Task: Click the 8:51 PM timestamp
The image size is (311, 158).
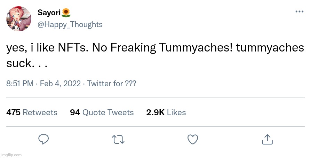Action: click(20, 84)
